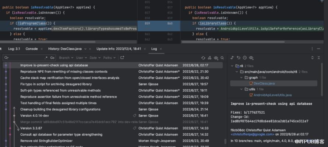Toggle the Regex search option
Screen dimensions: 328x147
pyautogui.click(x=46, y=58)
